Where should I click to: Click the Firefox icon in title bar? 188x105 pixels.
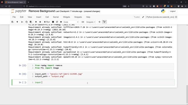click(x=2, y=2)
